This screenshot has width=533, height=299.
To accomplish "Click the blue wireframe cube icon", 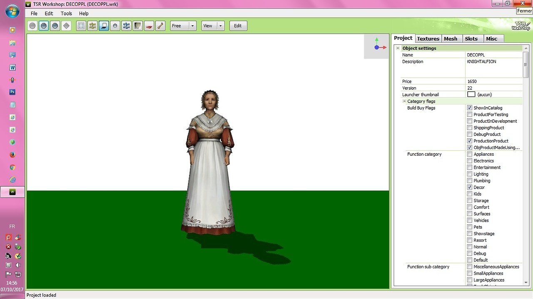I will pos(126,26).
